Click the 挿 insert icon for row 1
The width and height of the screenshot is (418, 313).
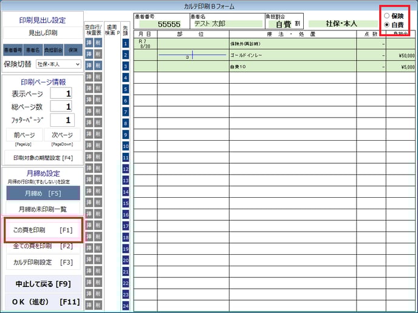click(x=88, y=44)
